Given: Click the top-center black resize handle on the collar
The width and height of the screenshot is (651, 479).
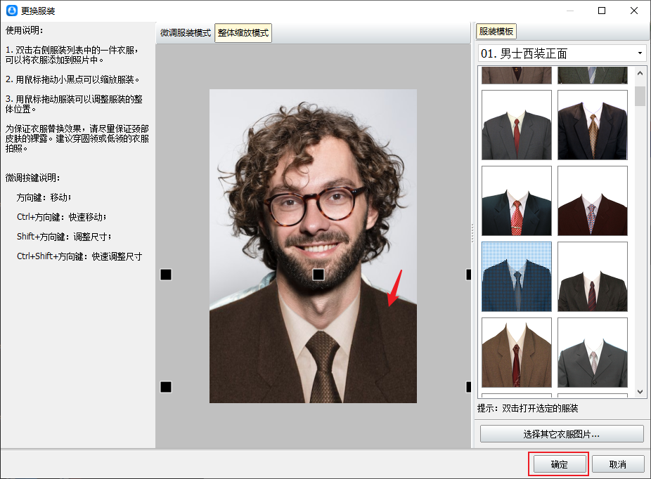Looking at the screenshot, I should point(318,275).
